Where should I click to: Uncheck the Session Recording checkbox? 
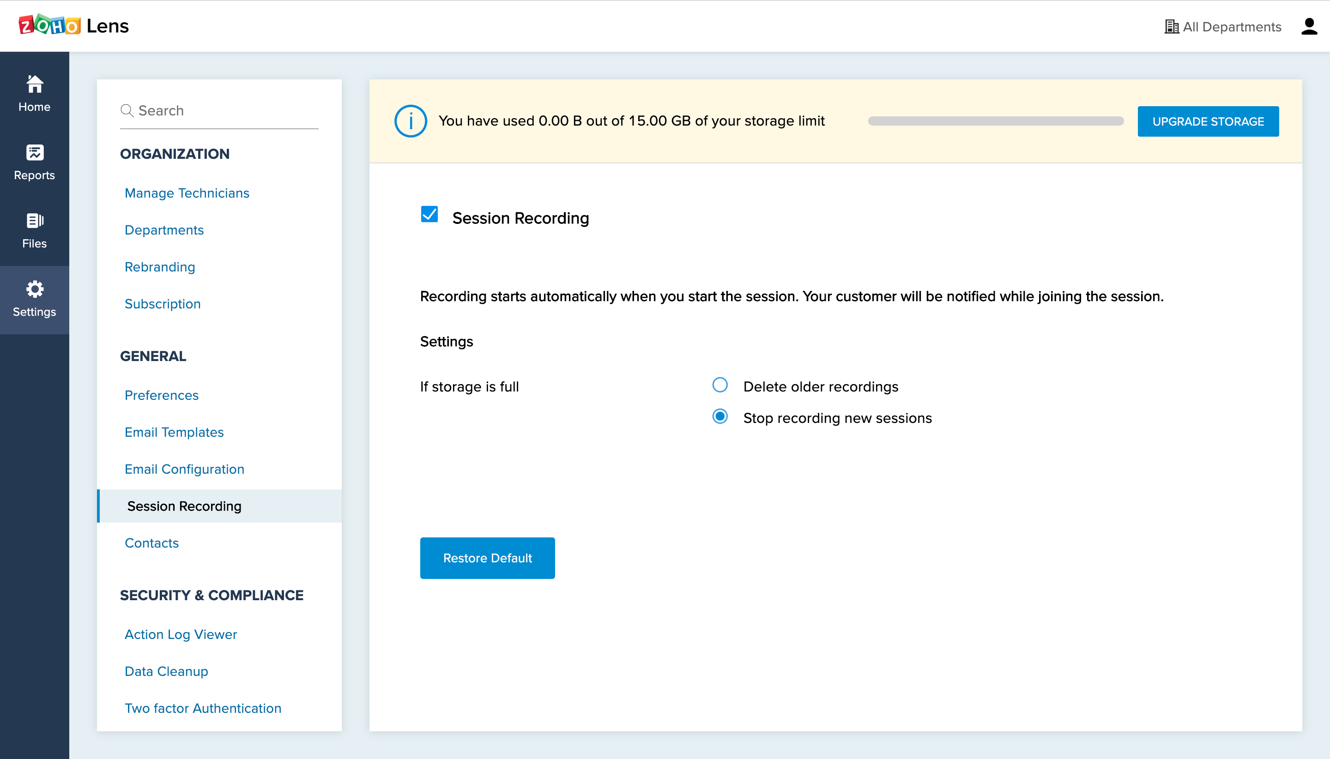coord(429,214)
